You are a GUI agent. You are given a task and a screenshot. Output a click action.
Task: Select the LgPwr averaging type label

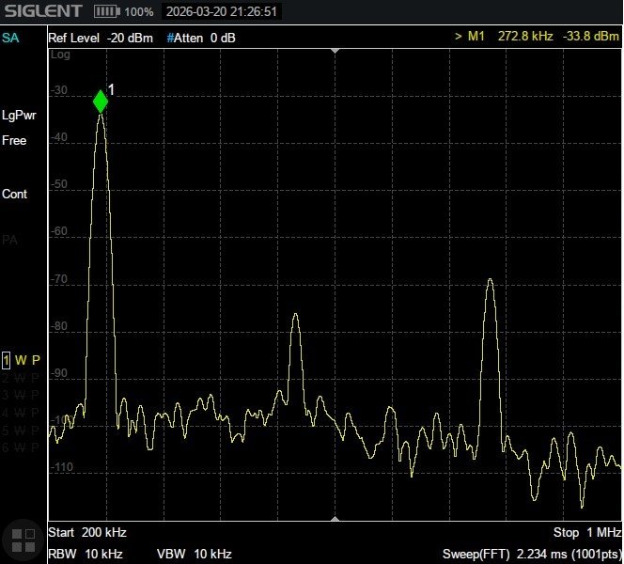19,116
